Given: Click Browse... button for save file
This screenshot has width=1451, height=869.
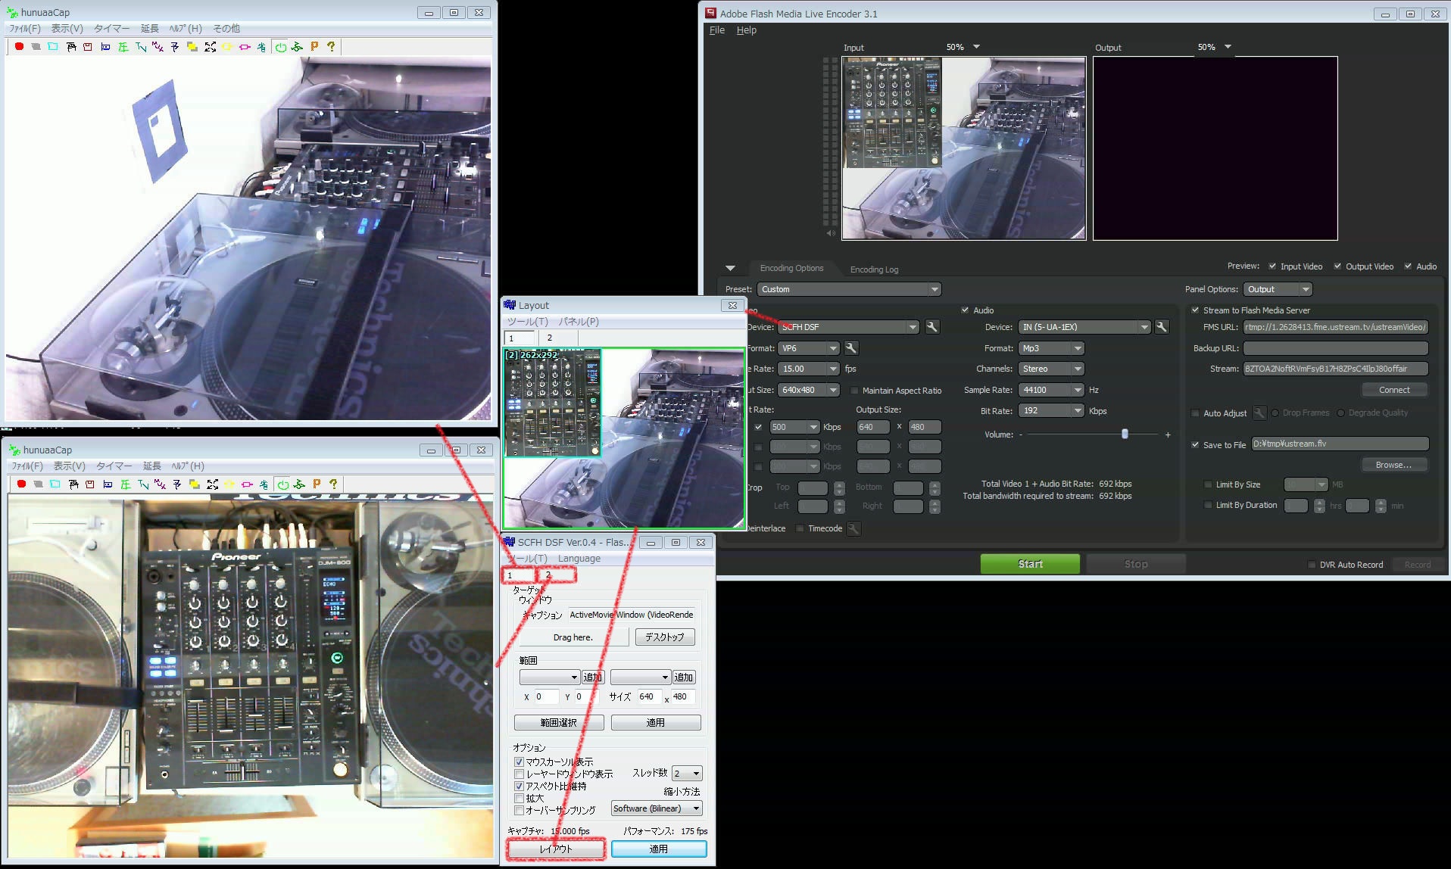Looking at the screenshot, I should pyautogui.click(x=1394, y=465).
